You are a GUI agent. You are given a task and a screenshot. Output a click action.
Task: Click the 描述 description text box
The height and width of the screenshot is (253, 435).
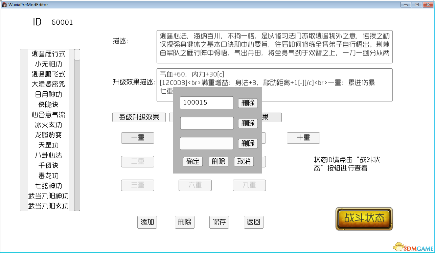click(x=274, y=47)
